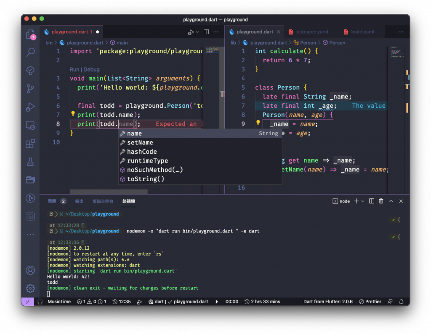The width and height of the screenshot is (431, 334).
Task: Choose 'runtimeType' autocomplete suggestion
Action: 200,160
